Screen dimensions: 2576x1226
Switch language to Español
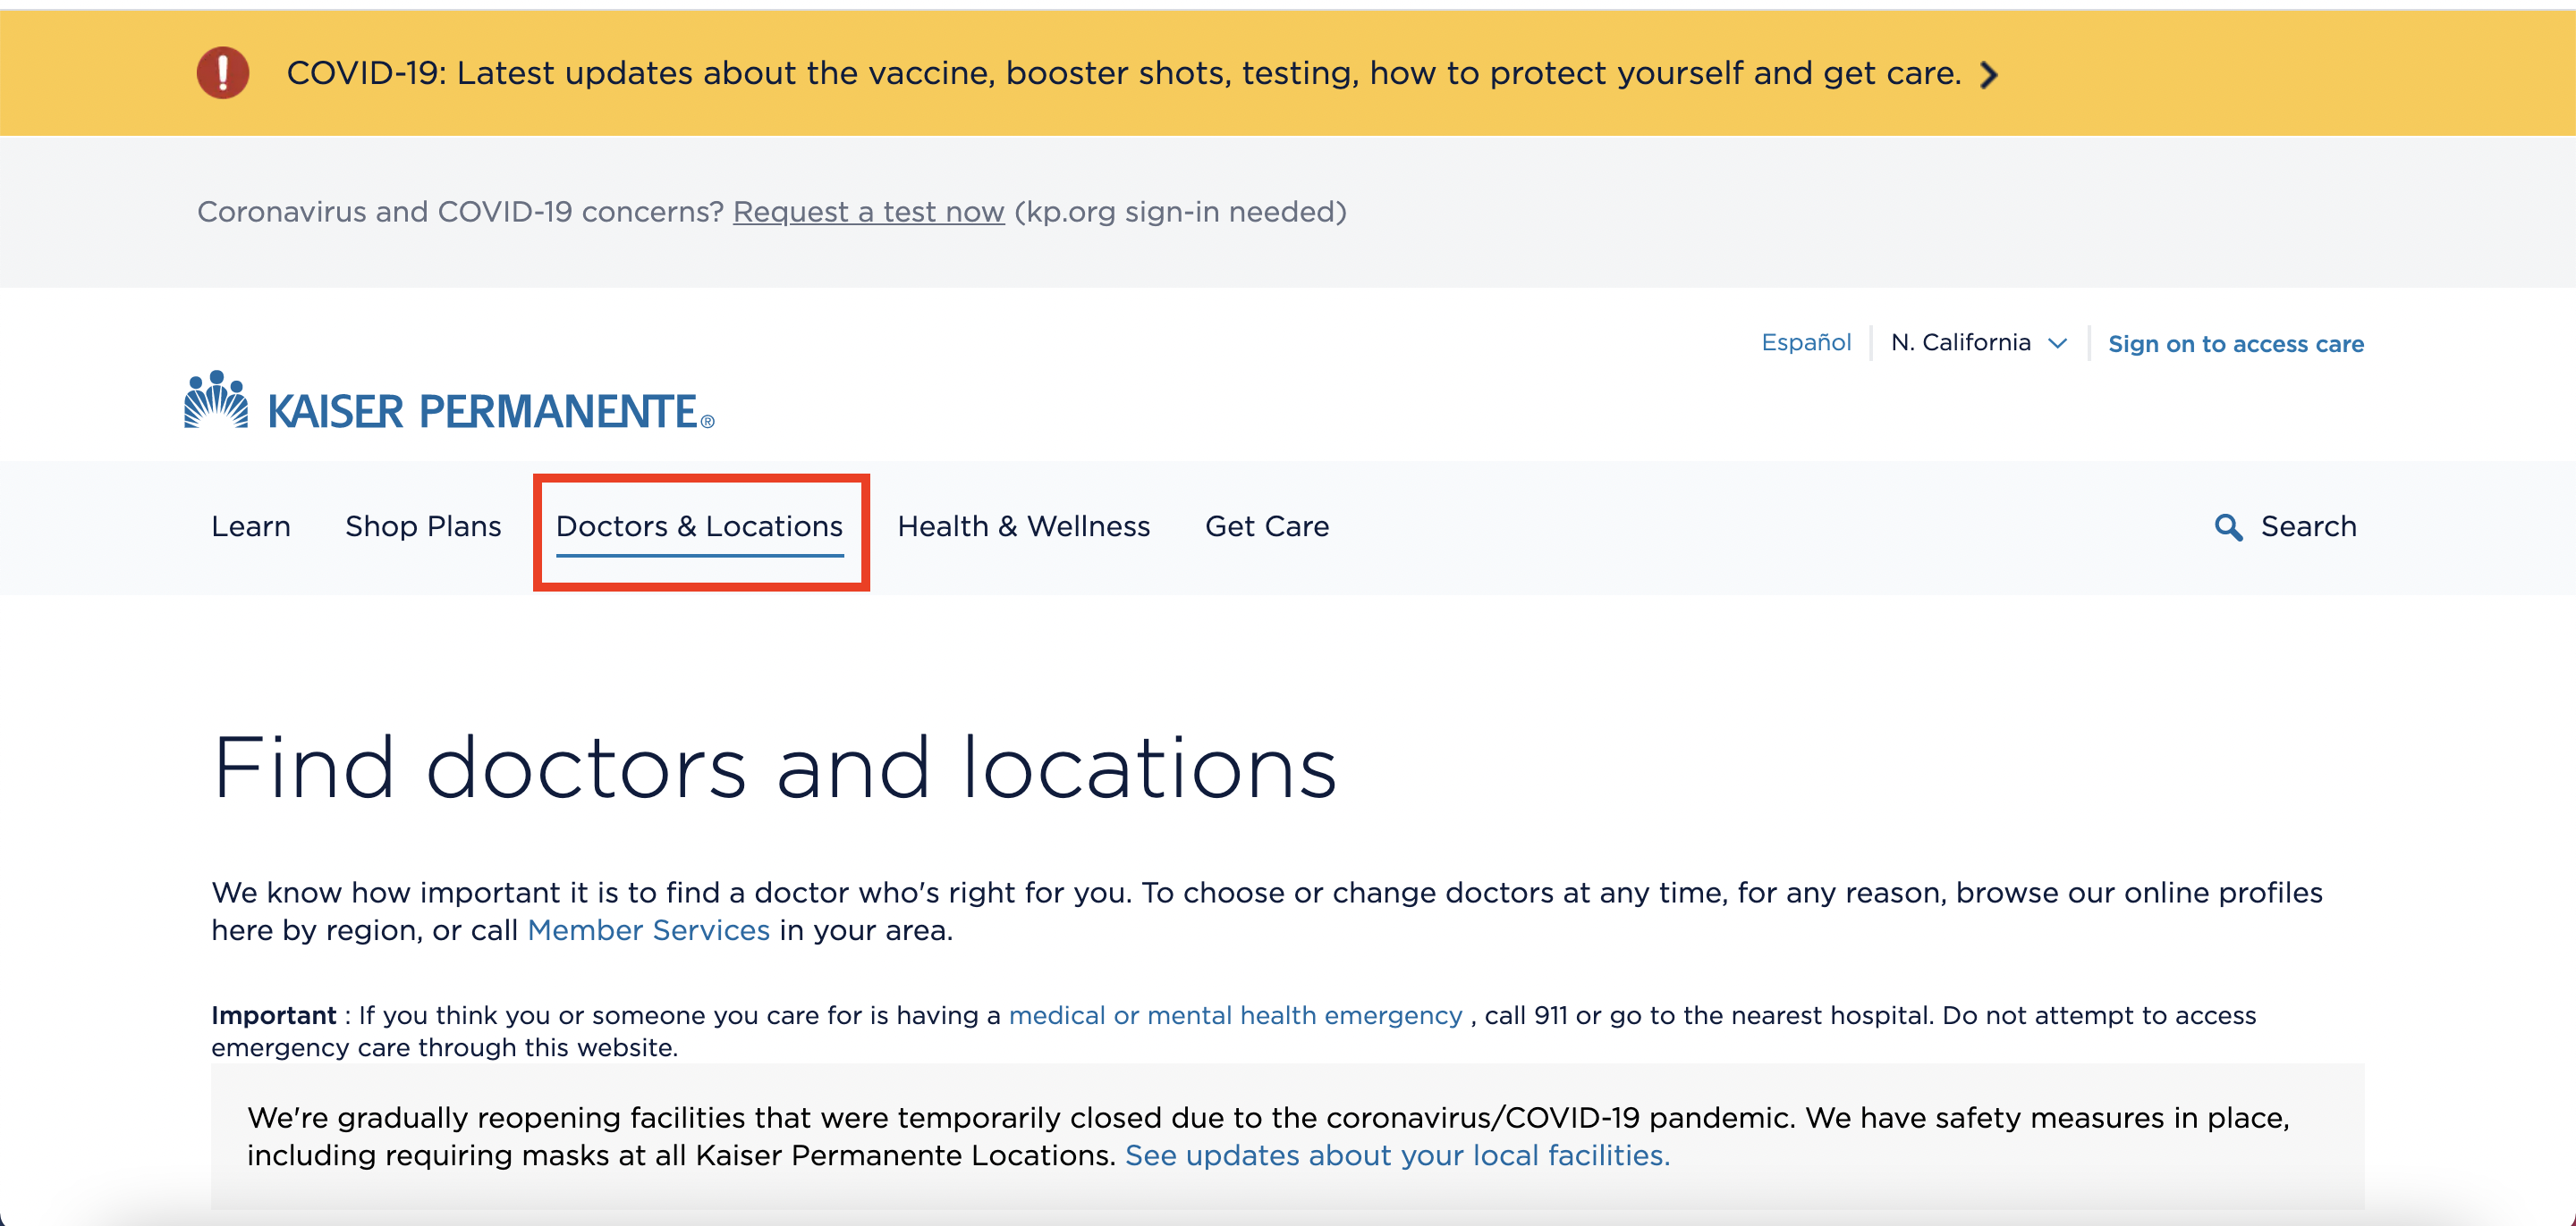[1806, 343]
